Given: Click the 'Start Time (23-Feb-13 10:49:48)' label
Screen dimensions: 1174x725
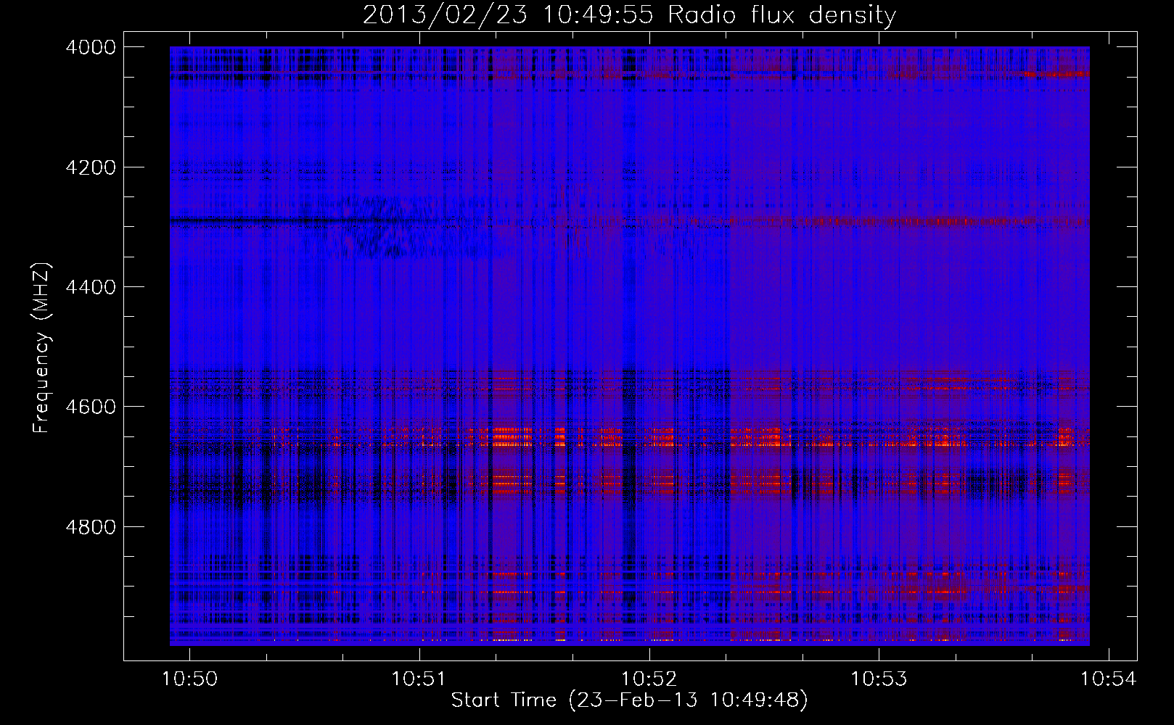Looking at the screenshot, I should 629,700.
